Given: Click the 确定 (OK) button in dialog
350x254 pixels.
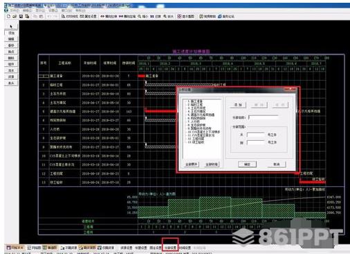Looking at the screenshot, I should point(247,164).
